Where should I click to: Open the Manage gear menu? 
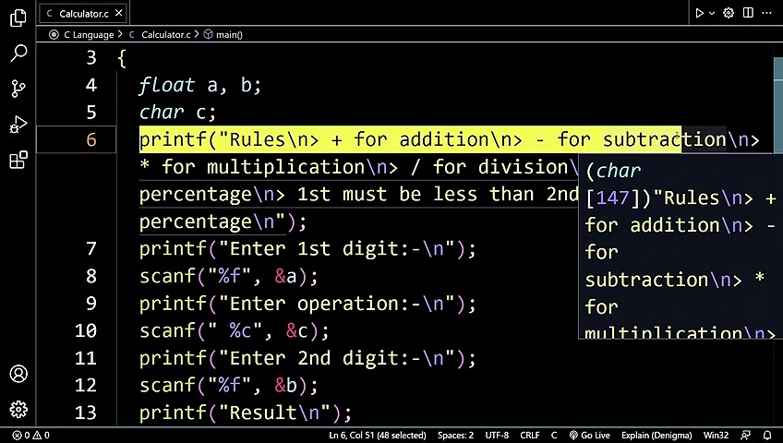(18, 410)
